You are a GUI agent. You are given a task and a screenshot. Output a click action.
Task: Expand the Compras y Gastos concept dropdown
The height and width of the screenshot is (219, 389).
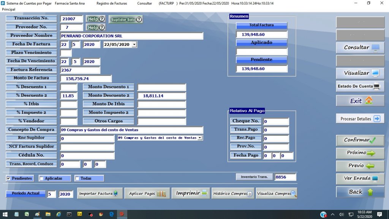pos(200,138)
